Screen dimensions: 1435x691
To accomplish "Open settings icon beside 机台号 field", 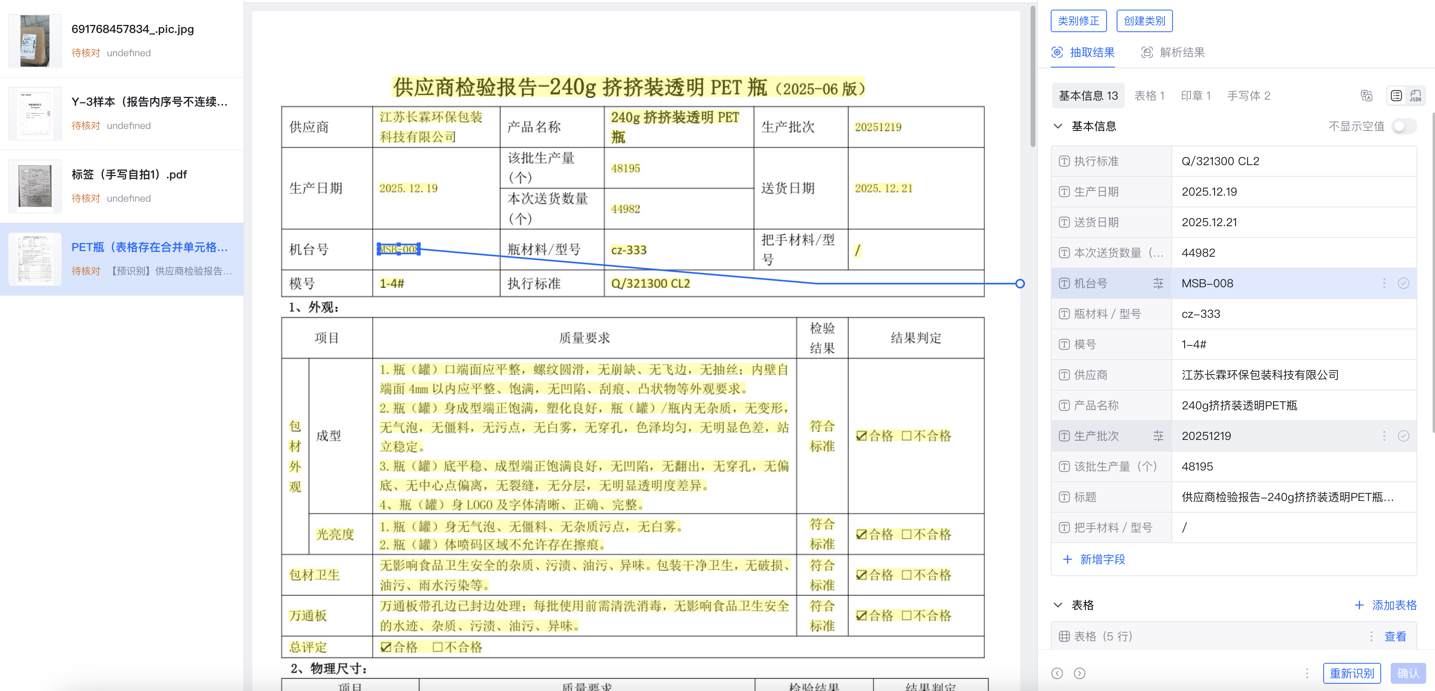I will [x=1158, y=283].
